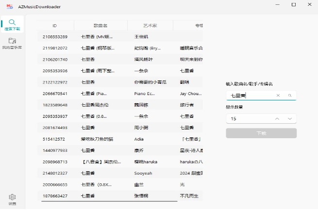Open the search download page in sidebar

tap(12, 25)
